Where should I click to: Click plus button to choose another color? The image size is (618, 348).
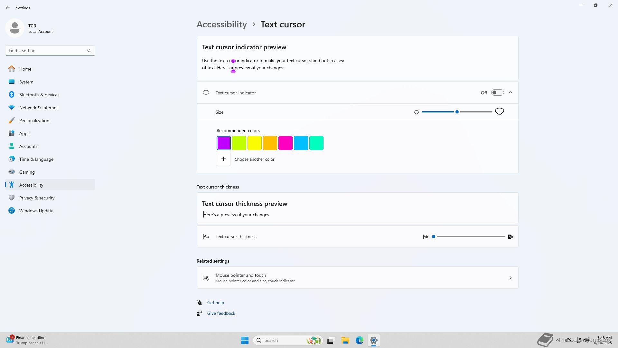(x=223, y=159)
